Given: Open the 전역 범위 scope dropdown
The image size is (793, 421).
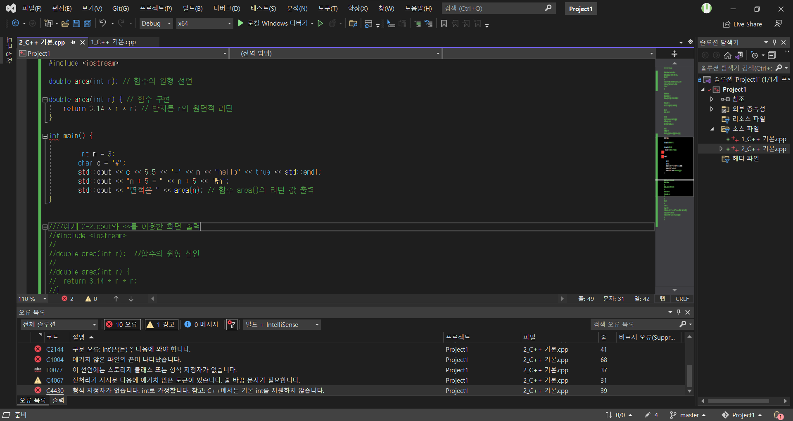Looking at the screenshot, I should (x=336, y=53).
